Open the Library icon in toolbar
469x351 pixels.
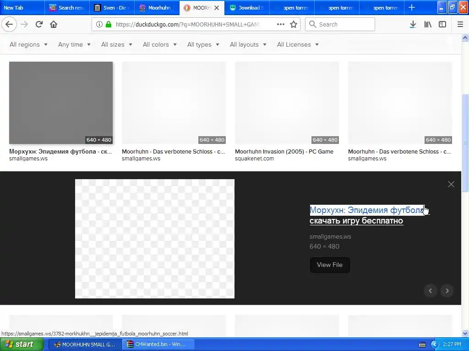[428, 24]
